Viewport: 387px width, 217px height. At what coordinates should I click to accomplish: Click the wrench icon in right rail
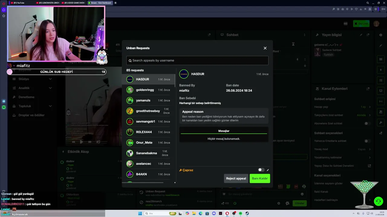pyautogui.click(x=381, y=122)
